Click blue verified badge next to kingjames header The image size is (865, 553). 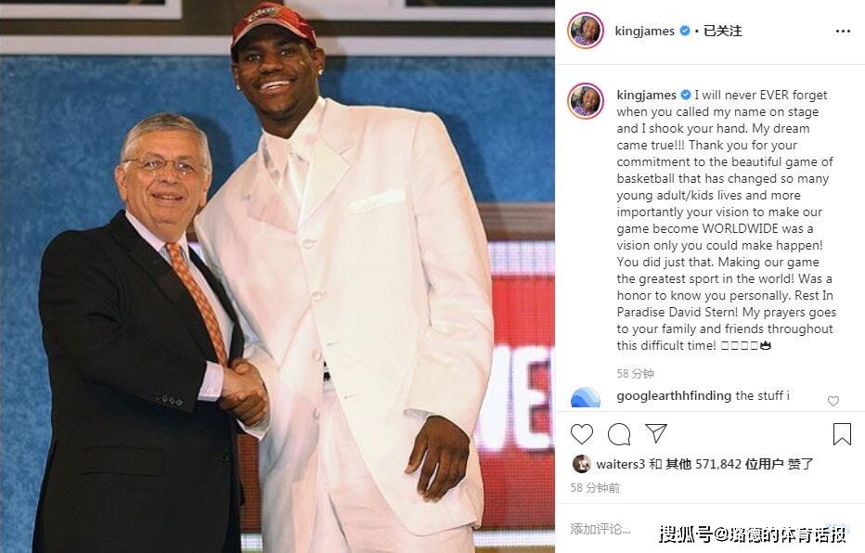[x=685, y=31]
